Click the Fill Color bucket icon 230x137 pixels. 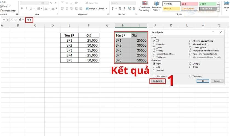point(46,8)
